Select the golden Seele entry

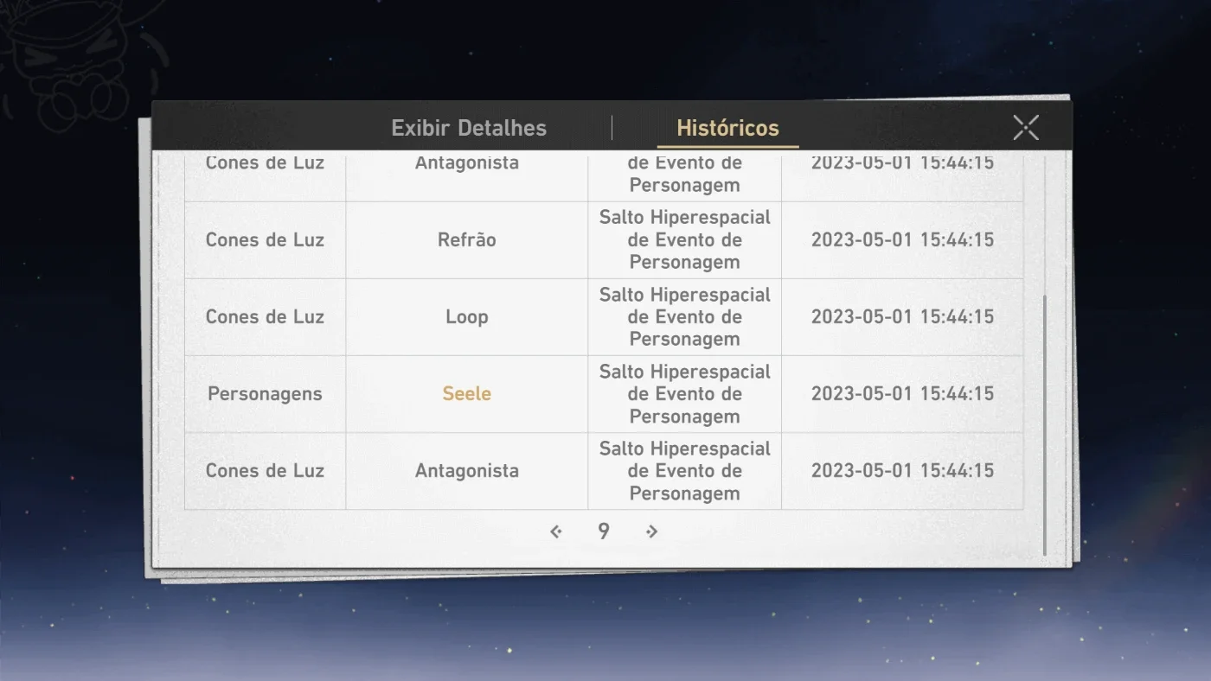click(467, 393)
